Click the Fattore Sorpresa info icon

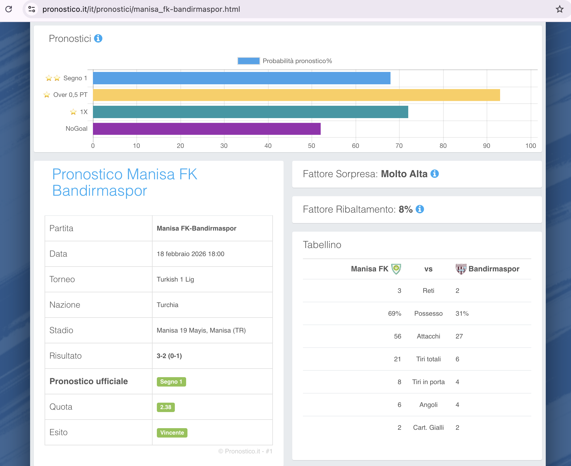(x=435, y=174)
